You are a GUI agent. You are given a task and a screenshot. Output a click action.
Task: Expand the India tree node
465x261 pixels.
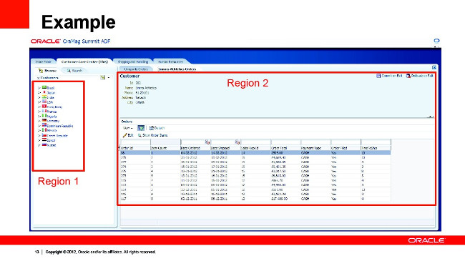pyautogui.click(x=39, y=97)
